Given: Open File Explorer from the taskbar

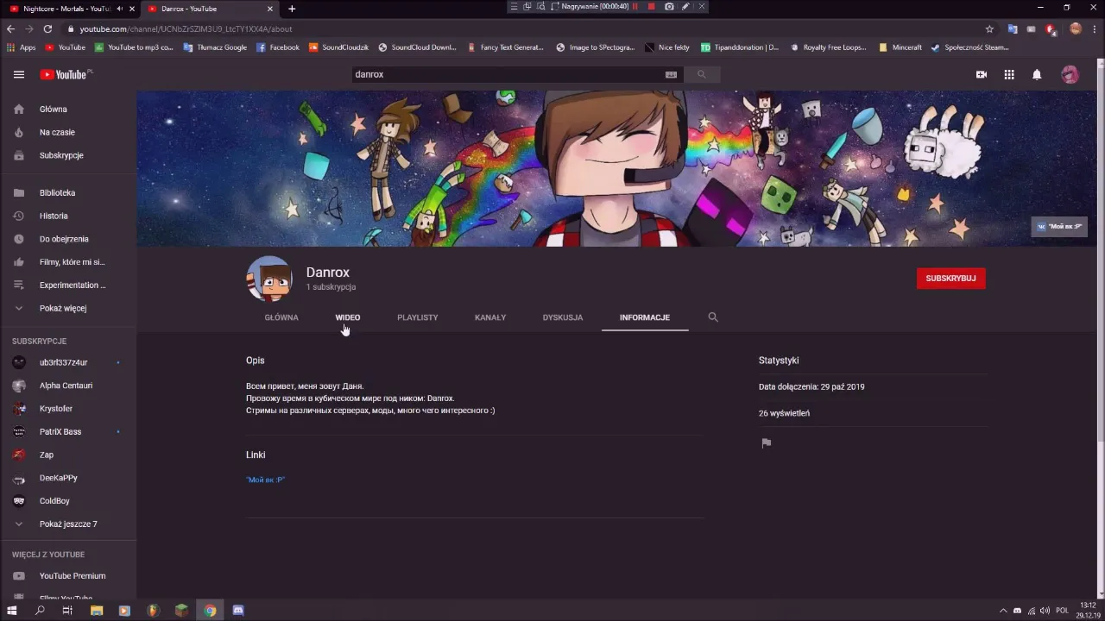Looking at the screenshot, I should (97, 611).
